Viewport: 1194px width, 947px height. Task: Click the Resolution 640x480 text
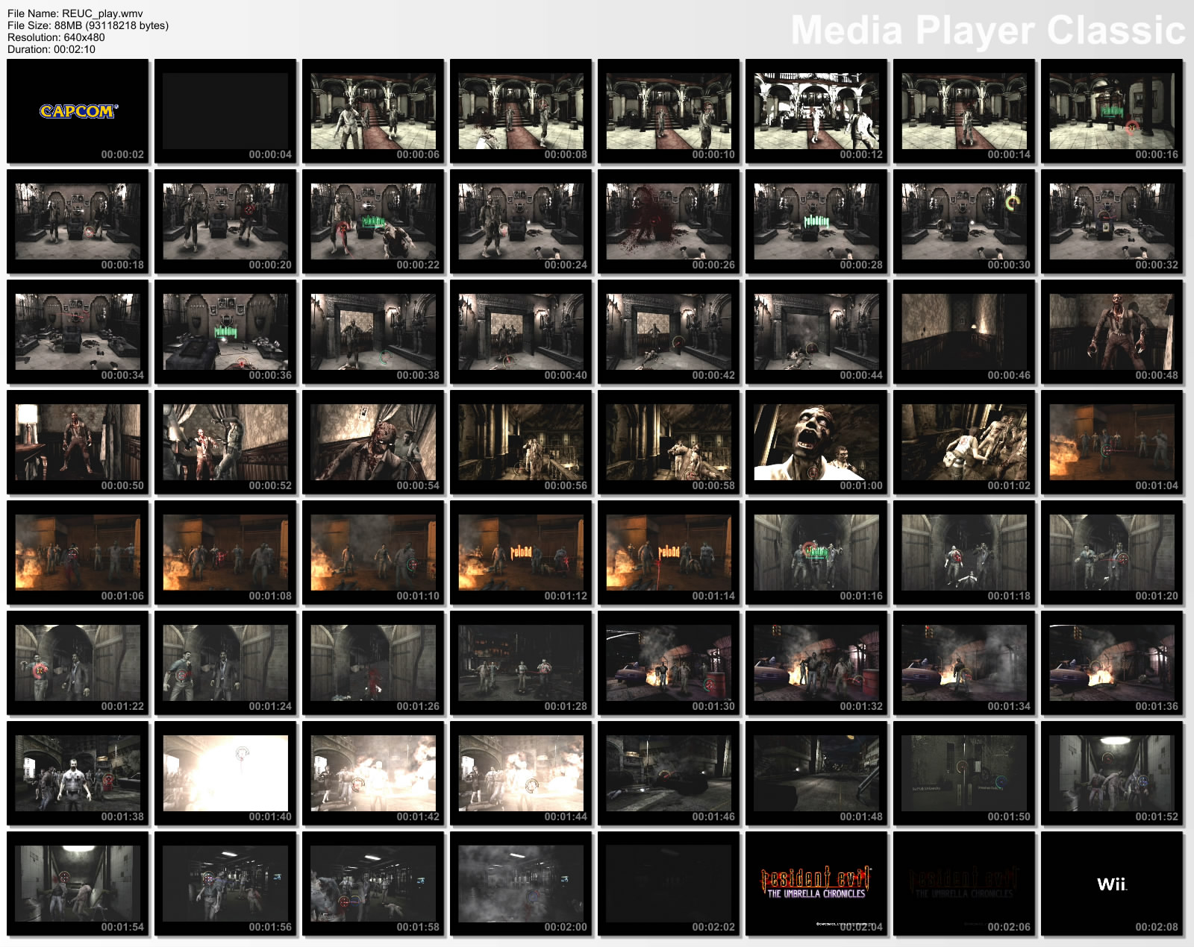click(56, 37)
